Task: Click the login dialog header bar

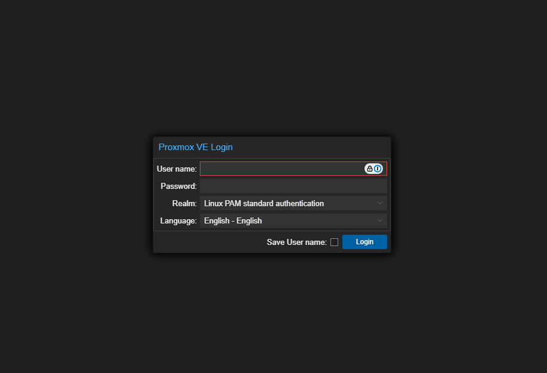Action: tap(272, 147)
